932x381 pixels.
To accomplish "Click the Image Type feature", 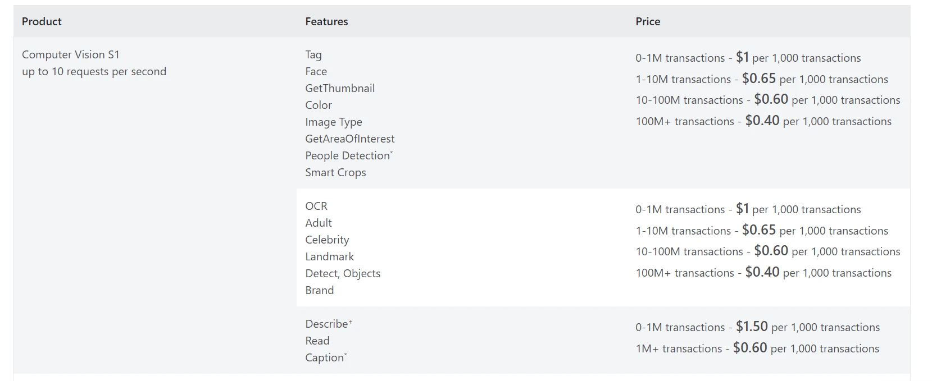I will pos(334,122).
